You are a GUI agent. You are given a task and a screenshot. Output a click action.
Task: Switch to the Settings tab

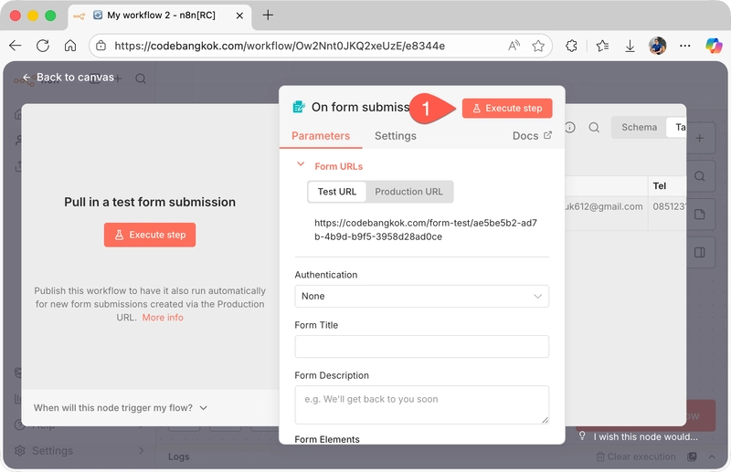[x=395, y=136]
